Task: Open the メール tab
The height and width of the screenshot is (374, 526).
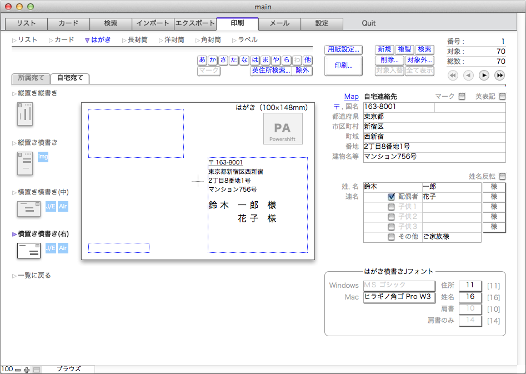Action: coord(280,23)
